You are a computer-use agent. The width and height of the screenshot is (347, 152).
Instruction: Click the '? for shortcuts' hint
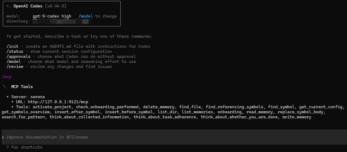pos(24,147)
